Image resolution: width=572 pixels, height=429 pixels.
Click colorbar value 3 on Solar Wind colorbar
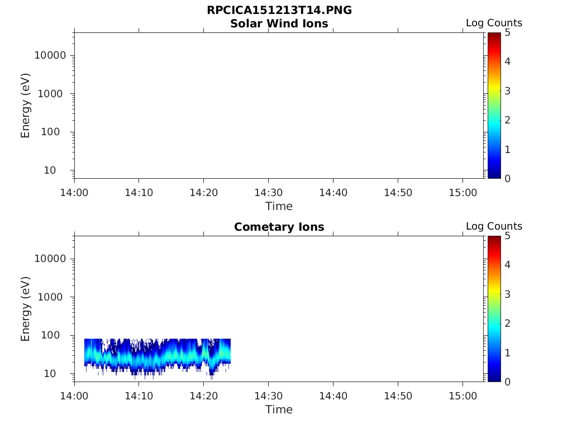507,91
